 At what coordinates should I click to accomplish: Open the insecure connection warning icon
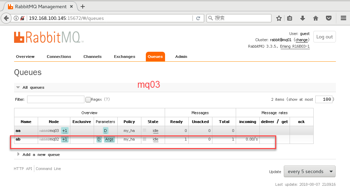pos(22,18)
